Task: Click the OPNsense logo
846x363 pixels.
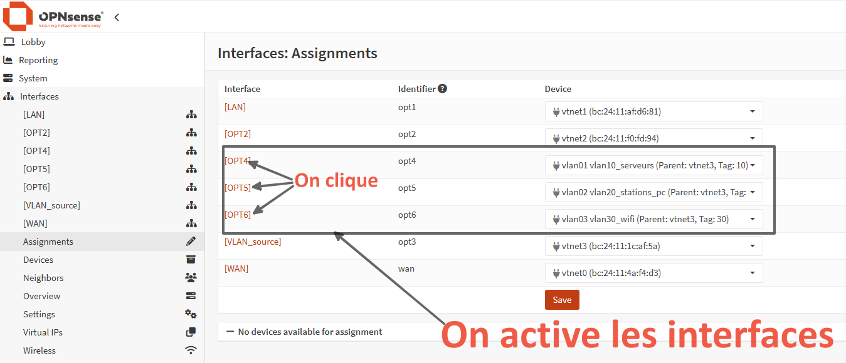Action: pos(53,17)
